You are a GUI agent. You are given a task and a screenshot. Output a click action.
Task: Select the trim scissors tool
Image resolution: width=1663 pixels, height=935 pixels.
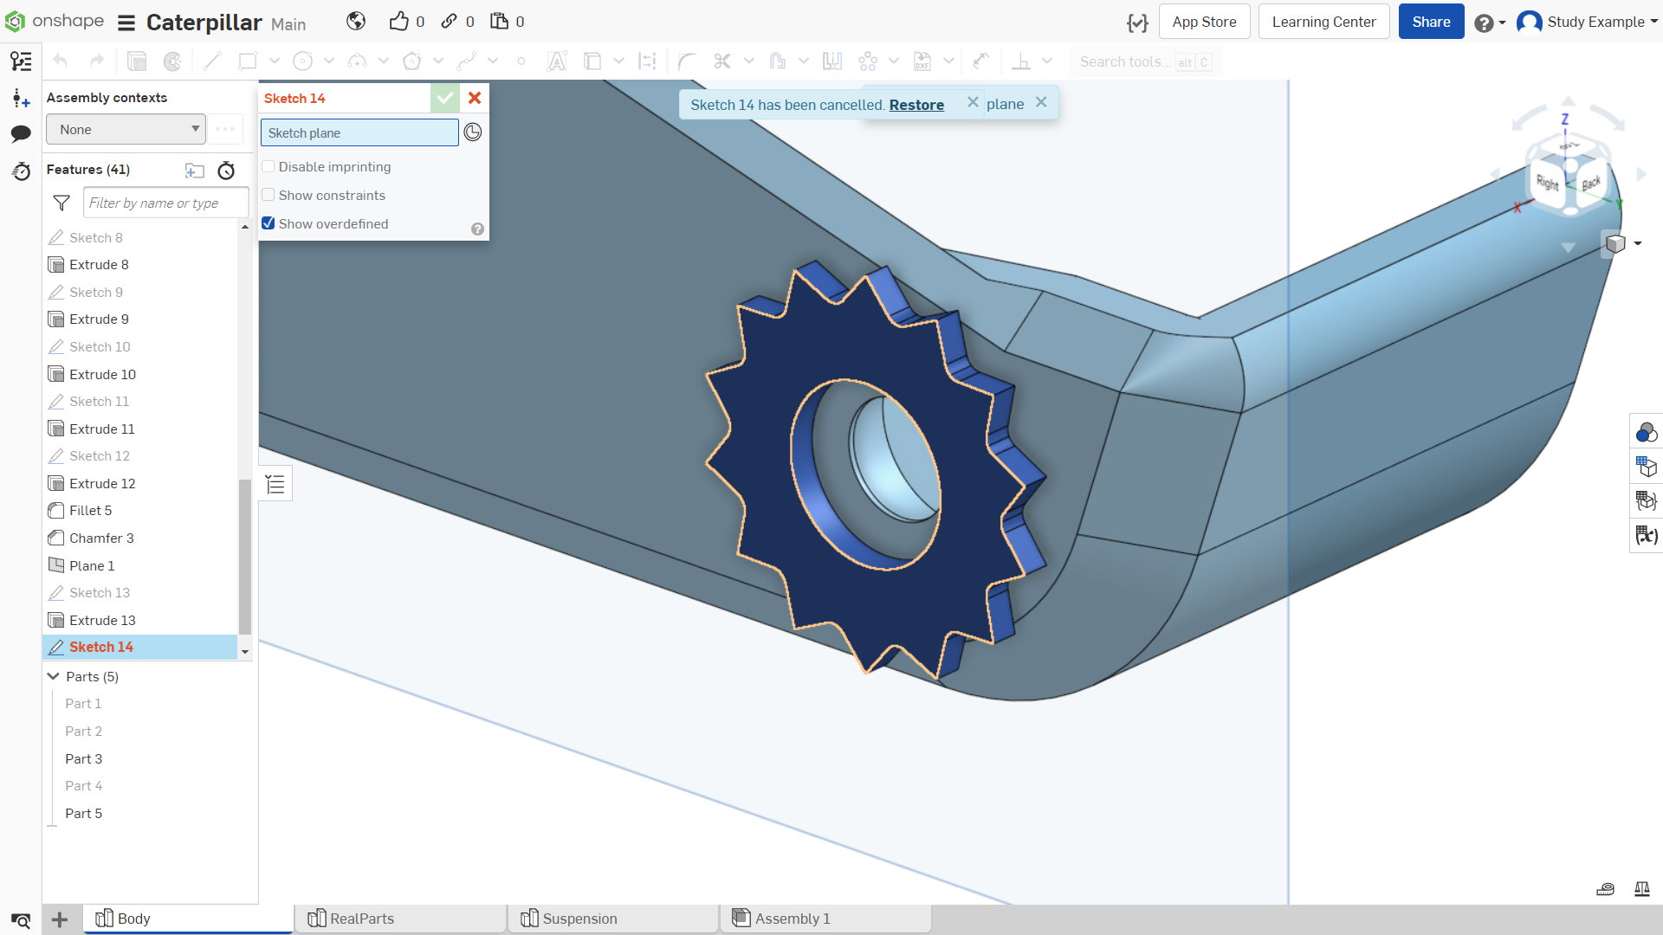[x=722, y=61]
